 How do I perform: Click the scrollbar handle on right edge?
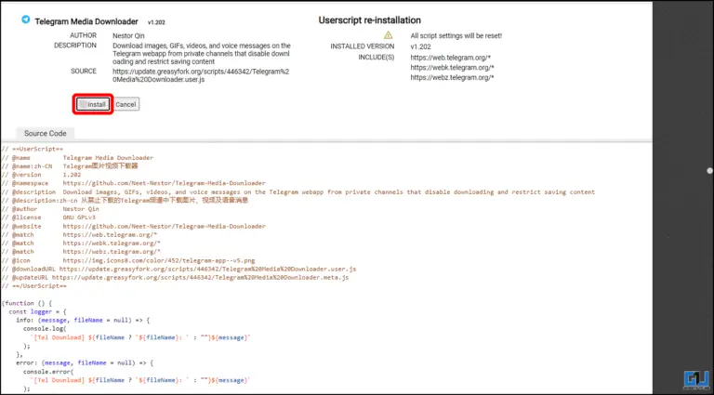pos(710,171)
